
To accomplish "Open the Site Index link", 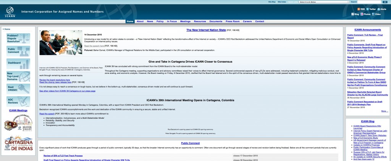I will (282, 2).
